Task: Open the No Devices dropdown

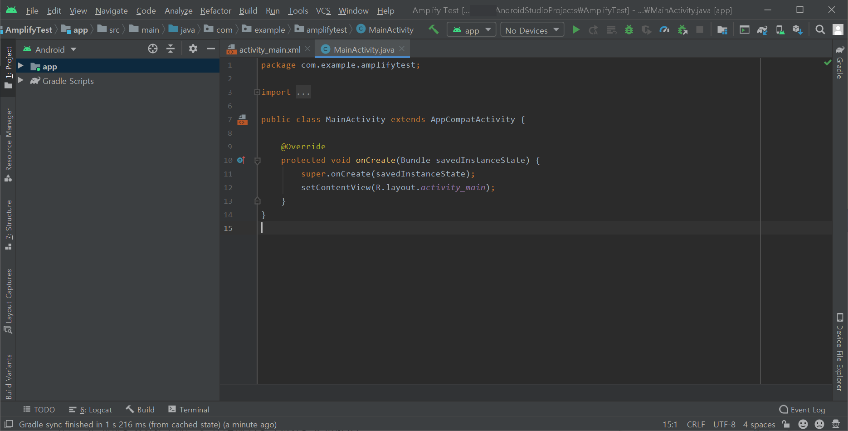Action: (532, 30)
